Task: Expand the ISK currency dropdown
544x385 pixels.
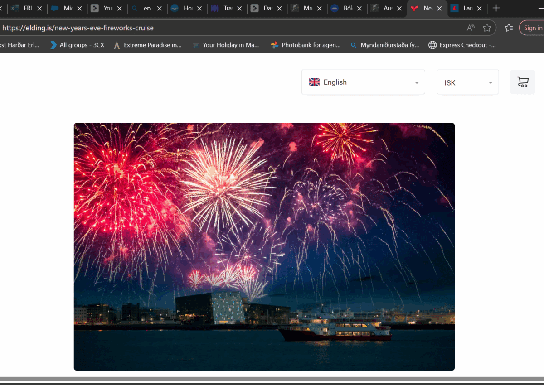Action: tap(467, 82)
